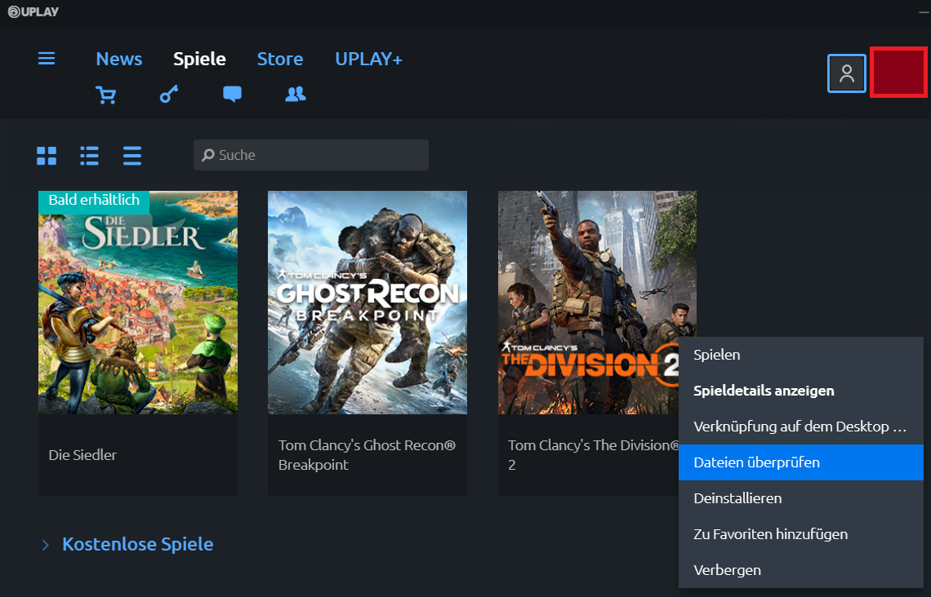Screen dimensions: 931x597
Task: Open the Store tab
Action: click(x=280, y=59)
